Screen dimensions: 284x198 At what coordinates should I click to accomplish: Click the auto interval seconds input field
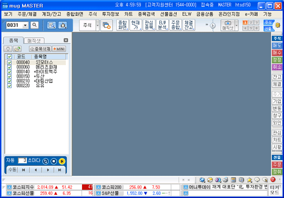click(x=22, y=160)
